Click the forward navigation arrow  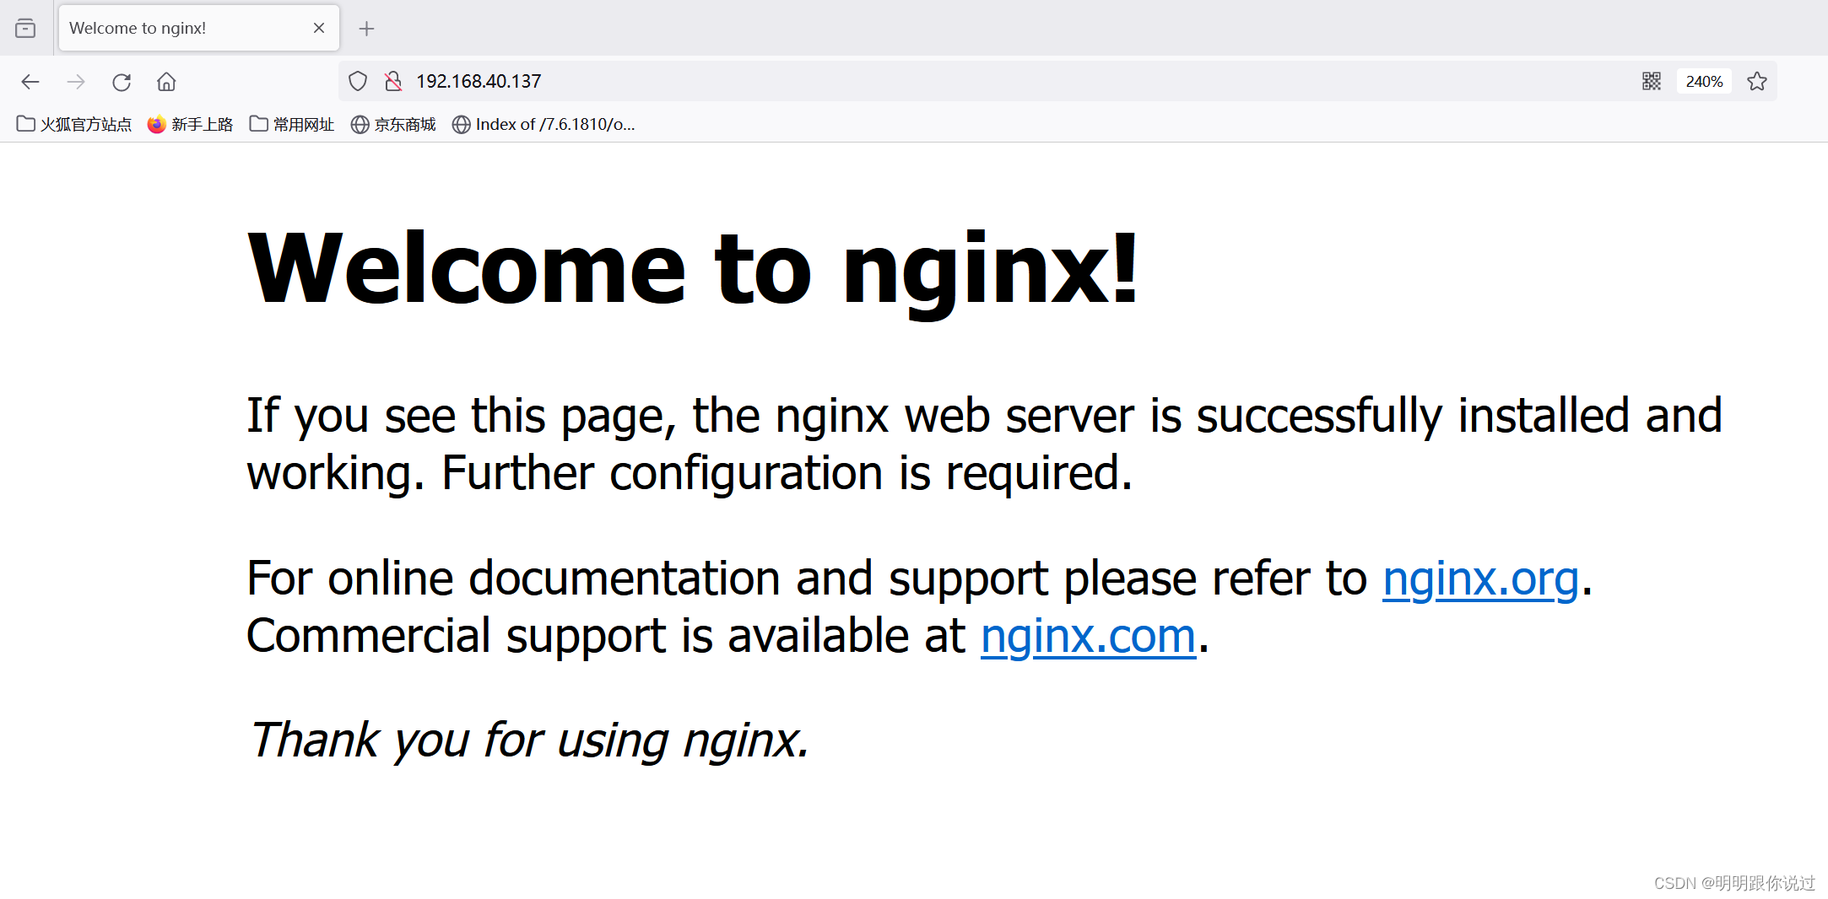tap(76, 82)
